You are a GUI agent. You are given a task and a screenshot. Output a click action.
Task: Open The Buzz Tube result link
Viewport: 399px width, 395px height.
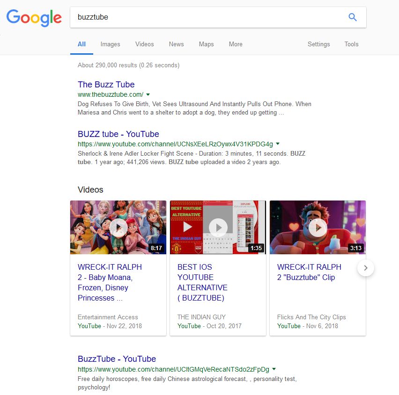(x=106, y=84)
